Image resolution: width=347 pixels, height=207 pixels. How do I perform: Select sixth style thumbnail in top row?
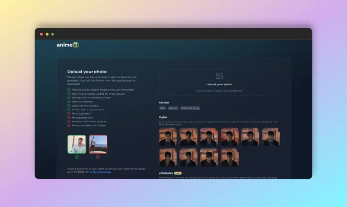[271, 137]
